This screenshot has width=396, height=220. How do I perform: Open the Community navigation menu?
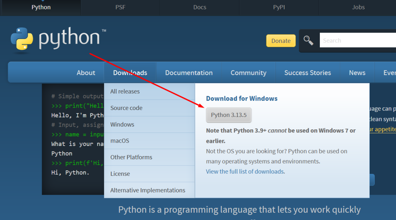coord(249,73)
